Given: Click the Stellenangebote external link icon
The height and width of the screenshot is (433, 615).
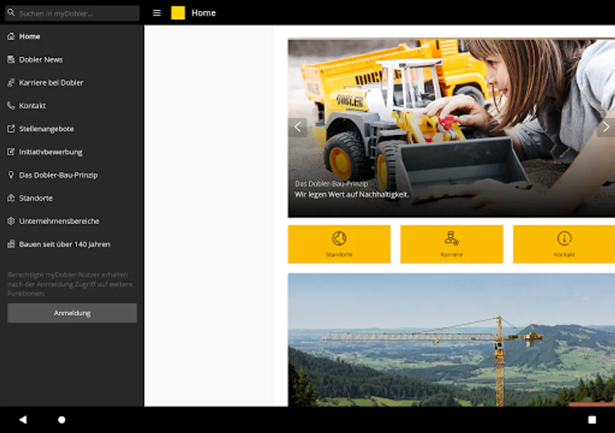Looking at the screenshot, I should click(x=11, y=129).
